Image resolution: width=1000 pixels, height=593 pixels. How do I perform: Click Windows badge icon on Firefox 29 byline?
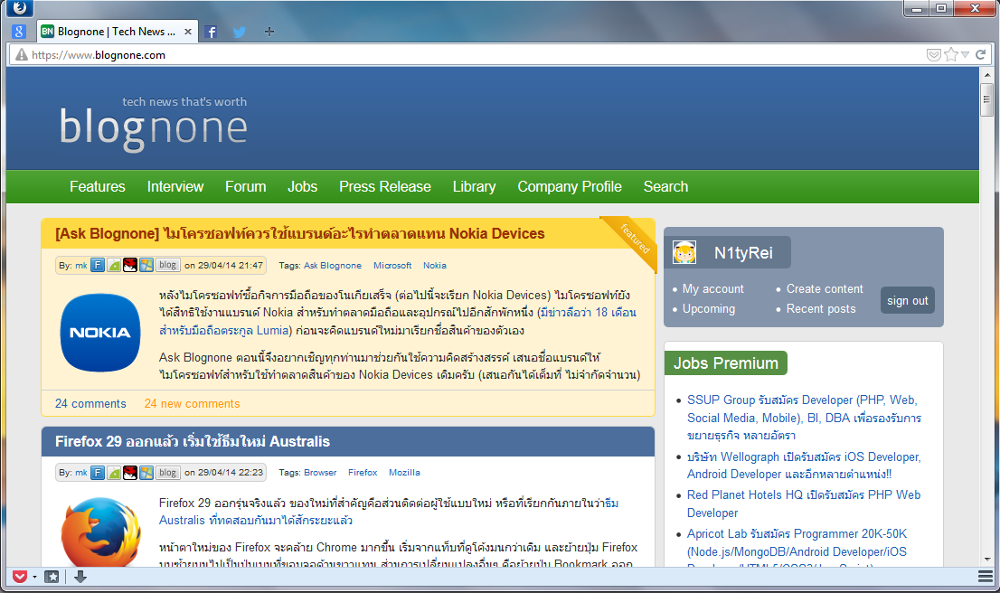[x=146, y=473]
